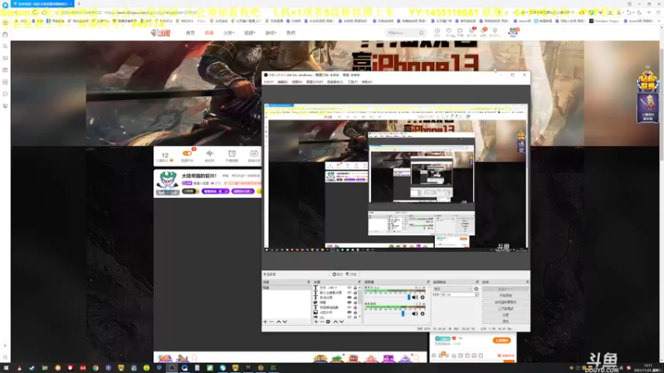Open OBS 工具 menu
Screen dimensions: 664x373
(x=353, y=81)
